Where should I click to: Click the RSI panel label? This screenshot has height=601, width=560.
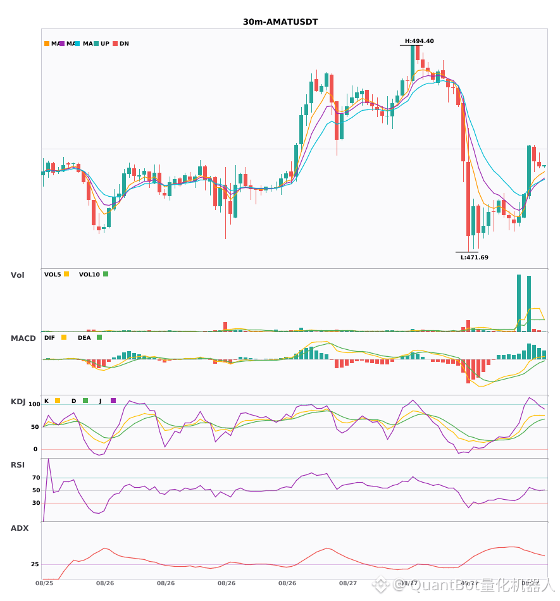pos(18,465)
